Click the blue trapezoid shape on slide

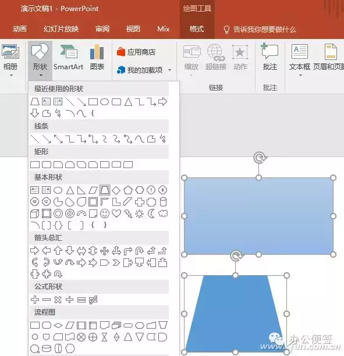[235, 314]
